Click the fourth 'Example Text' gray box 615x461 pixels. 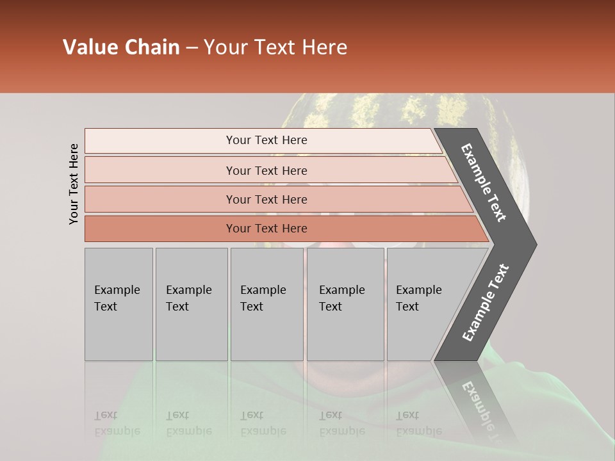pos(345,304)
